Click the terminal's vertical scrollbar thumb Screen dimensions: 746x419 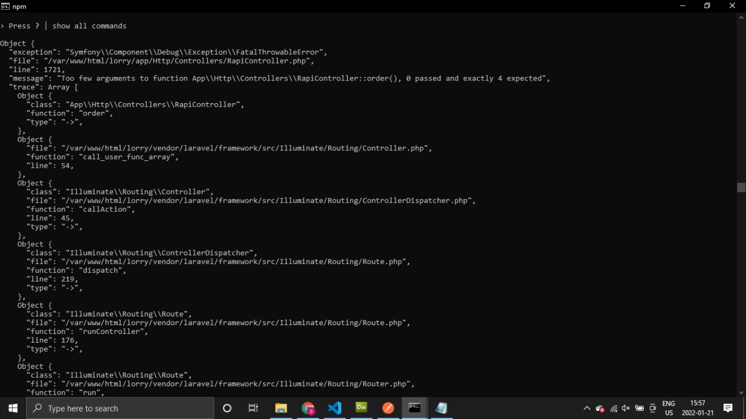pos(741,187)
